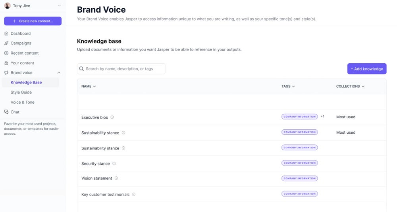Focus the knowledge search field
The width and height of the screenshot is (397, 212).
(x=121, y=69)
